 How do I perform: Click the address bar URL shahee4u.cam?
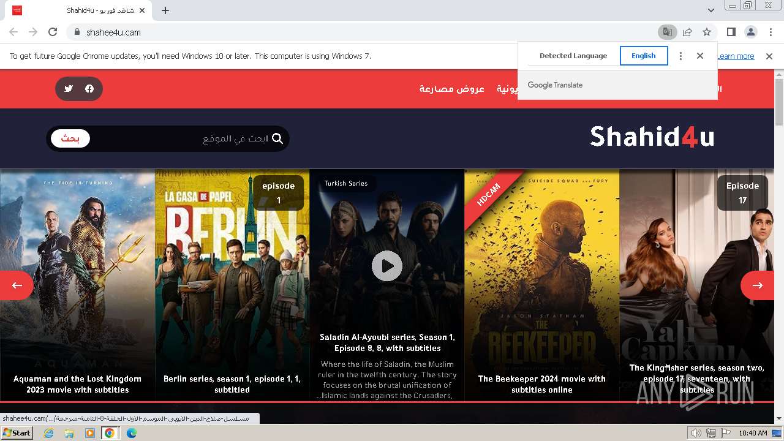coord(113,32)
